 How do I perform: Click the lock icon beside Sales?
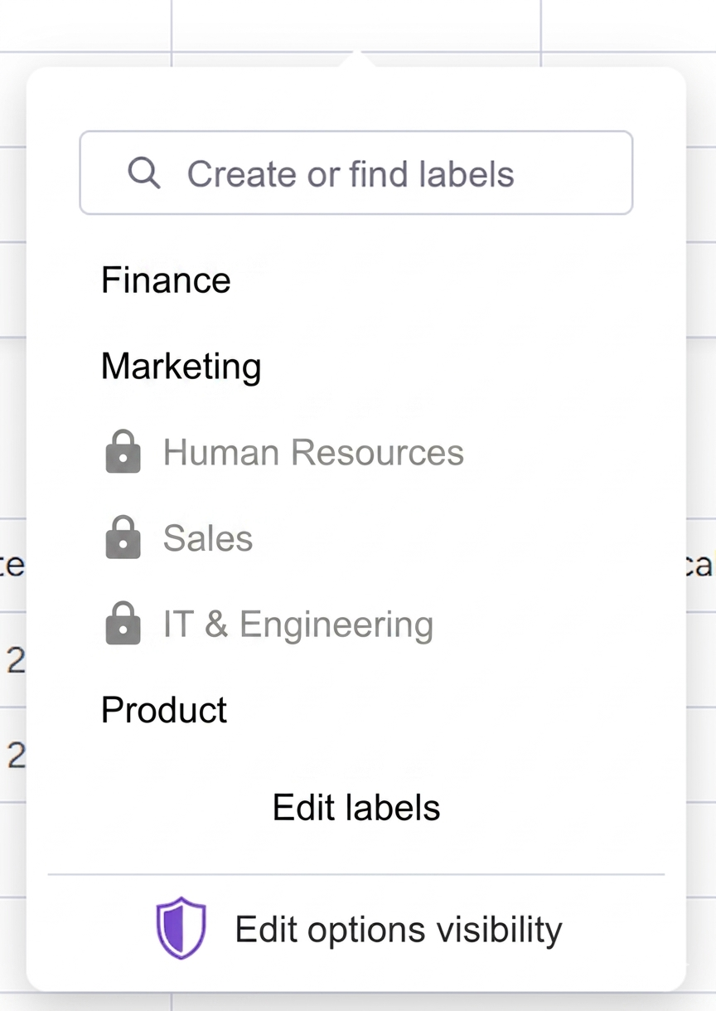pyautogui.click(x=123, y=537)
